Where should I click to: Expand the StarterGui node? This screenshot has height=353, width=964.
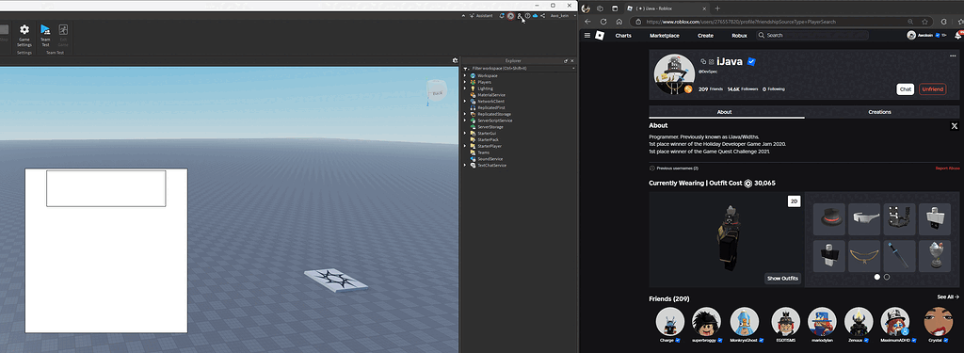click(465, 134)
